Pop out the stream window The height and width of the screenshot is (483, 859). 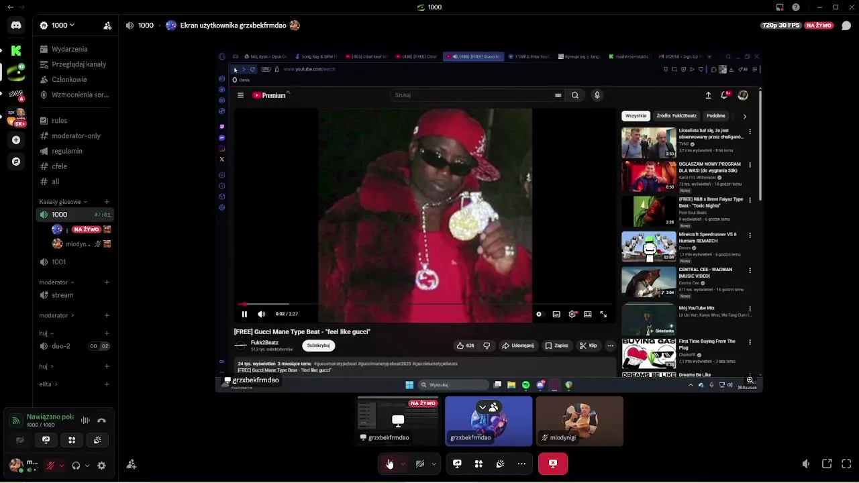pos(827,464)
